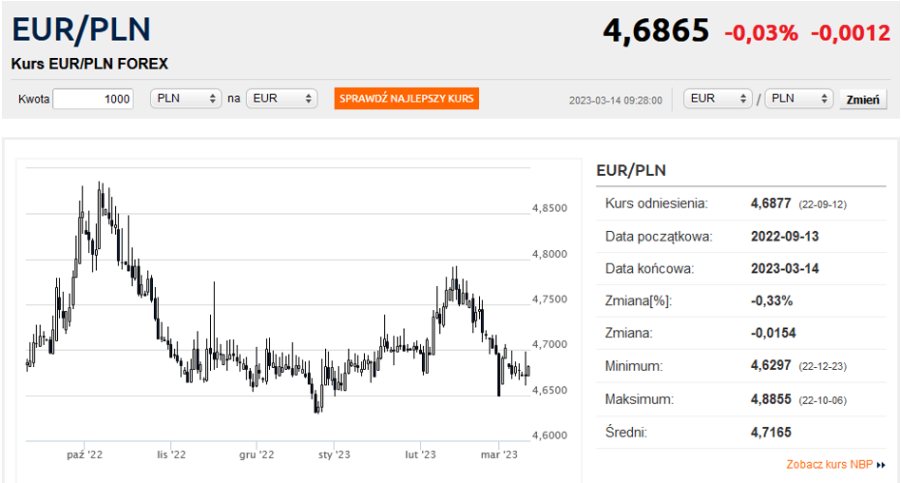The width and height of the screenshot is (901, 483).
Task: Click the Zmień button
Action: [863, 100]
